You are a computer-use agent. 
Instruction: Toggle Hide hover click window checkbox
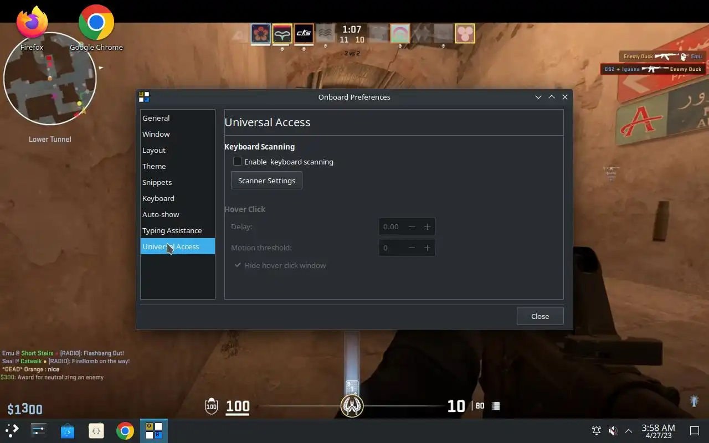(x=238, y=265)
